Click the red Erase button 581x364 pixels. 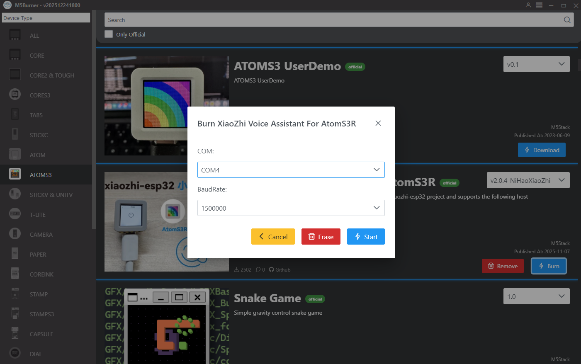(x=321, y=236)
